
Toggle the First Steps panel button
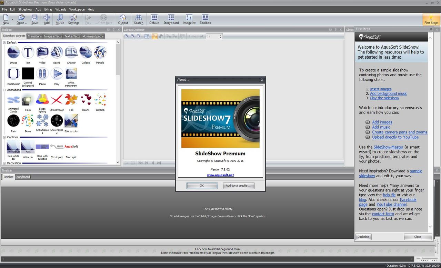pos(431,19)
